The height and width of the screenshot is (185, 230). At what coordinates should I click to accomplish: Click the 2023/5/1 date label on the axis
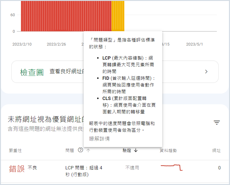click(194, 44)
